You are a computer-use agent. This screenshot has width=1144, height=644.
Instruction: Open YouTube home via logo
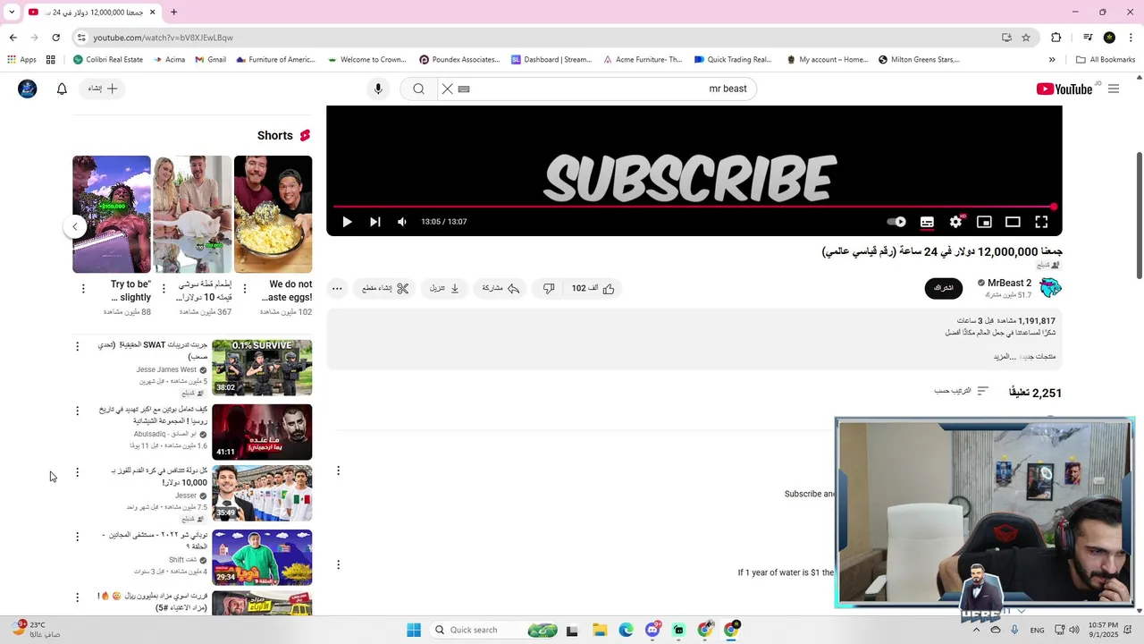tap(1064, 89)
